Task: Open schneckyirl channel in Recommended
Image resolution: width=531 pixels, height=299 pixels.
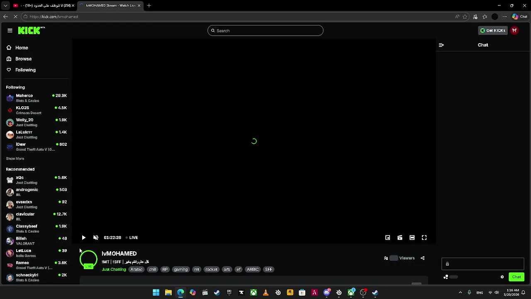Action: 37,277
